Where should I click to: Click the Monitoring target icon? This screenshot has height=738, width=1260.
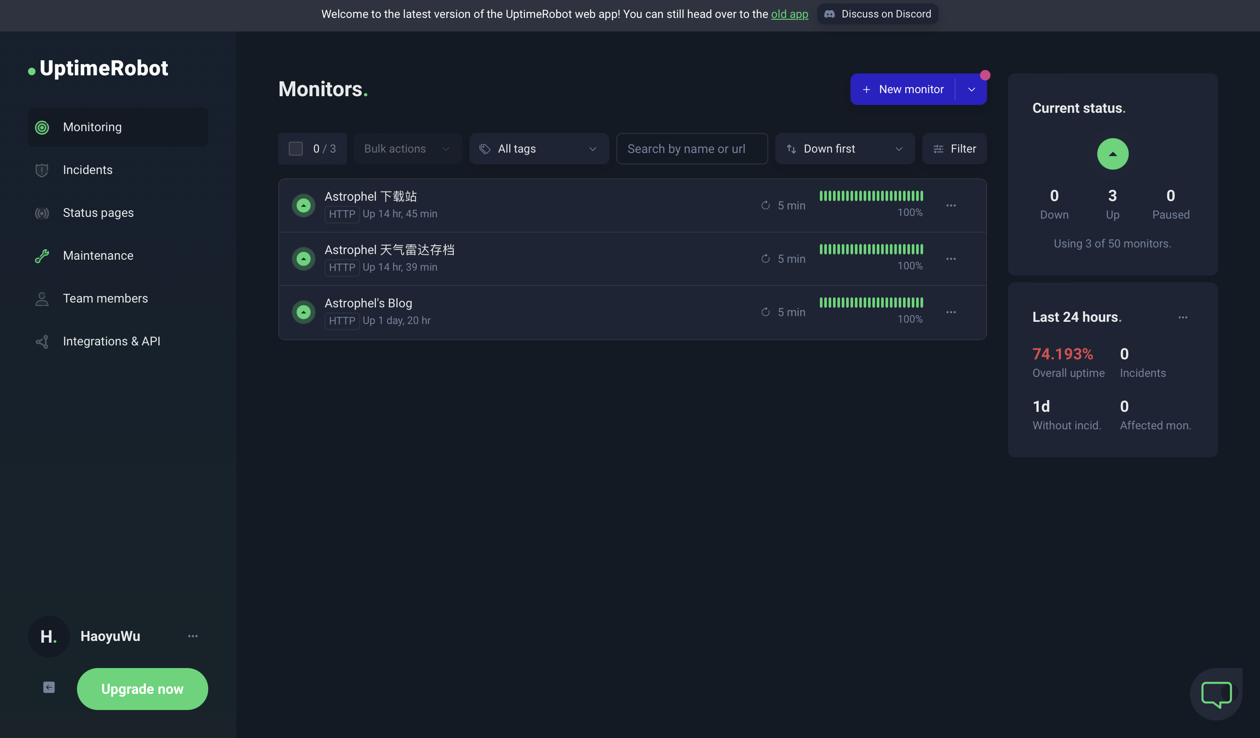click(x=42, y=127)
